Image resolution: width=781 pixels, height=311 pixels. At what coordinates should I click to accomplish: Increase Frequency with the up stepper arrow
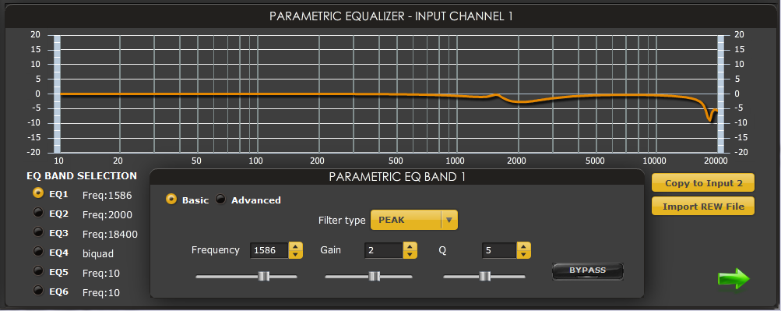[296, 246]
